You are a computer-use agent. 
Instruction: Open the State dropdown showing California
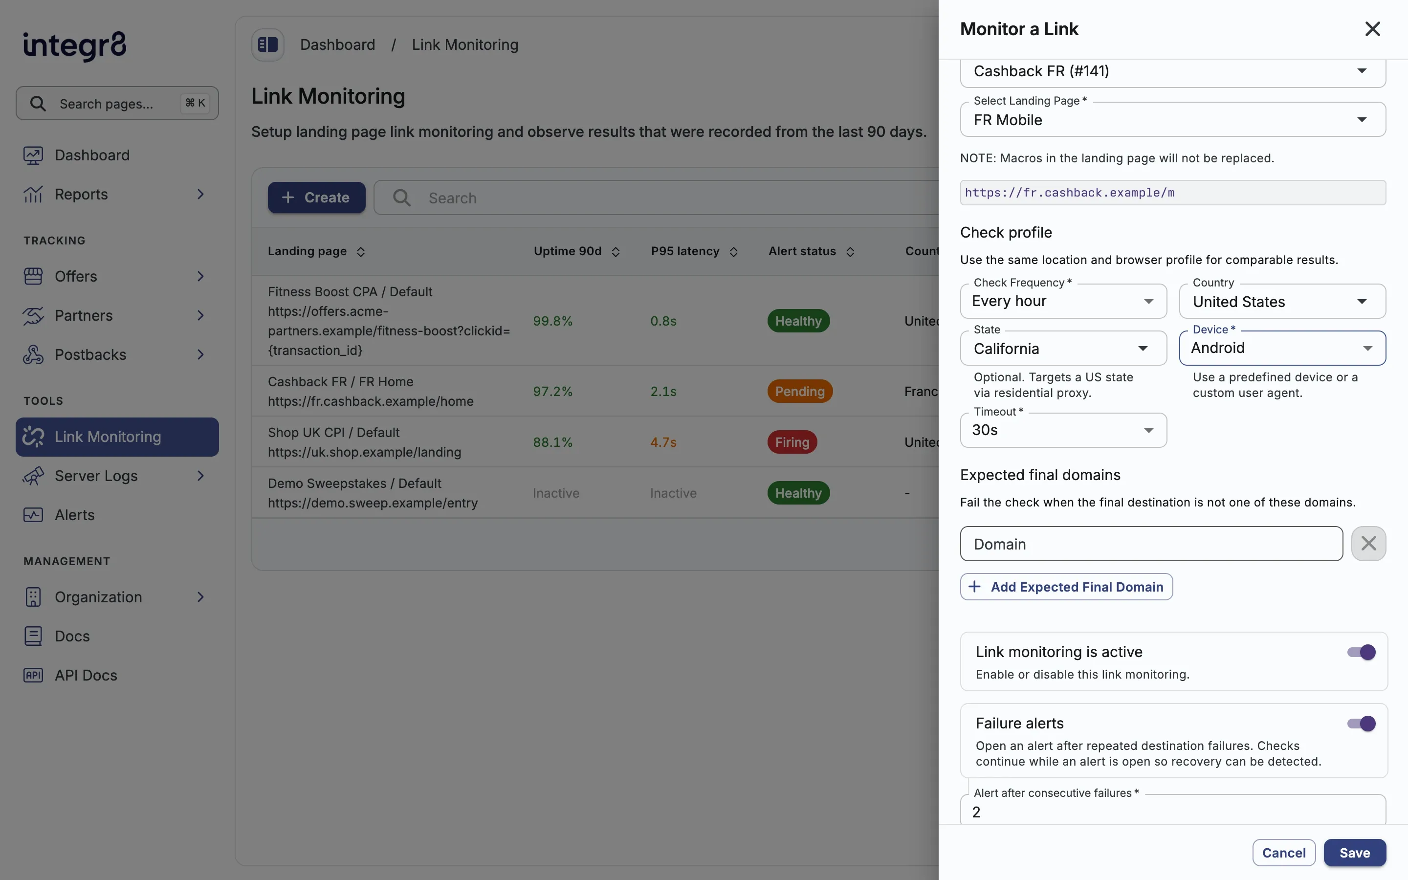(x=1063, y=349)
